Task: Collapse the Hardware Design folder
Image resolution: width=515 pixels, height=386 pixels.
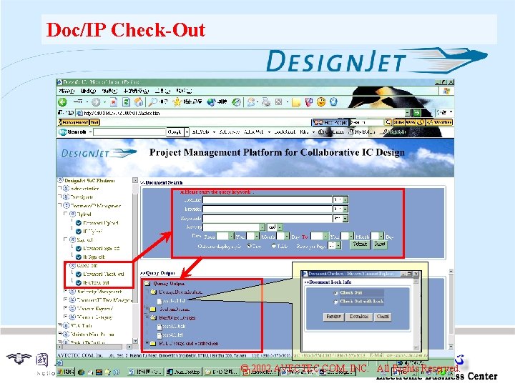Action: pos(147,317)
